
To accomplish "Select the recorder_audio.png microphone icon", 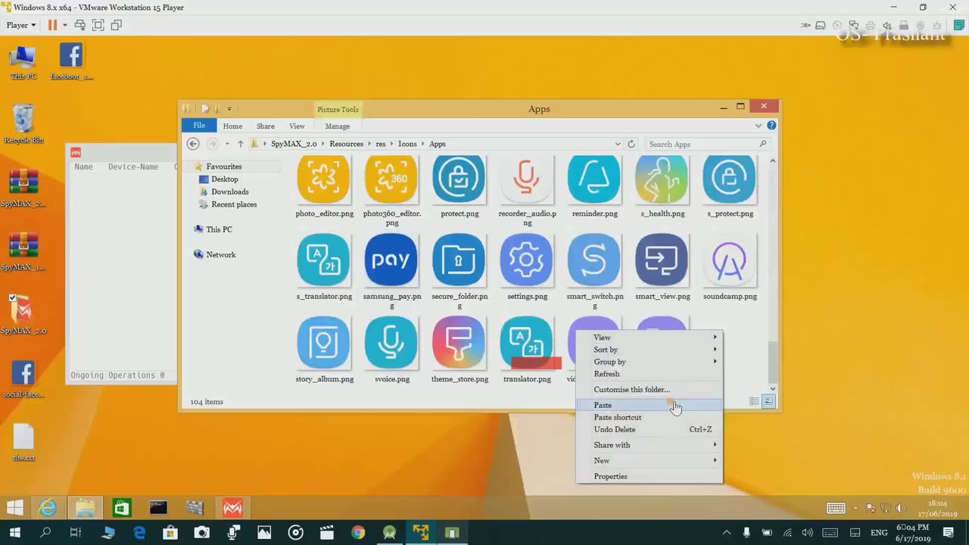I will pyautogui.click(x=527, y=179).
